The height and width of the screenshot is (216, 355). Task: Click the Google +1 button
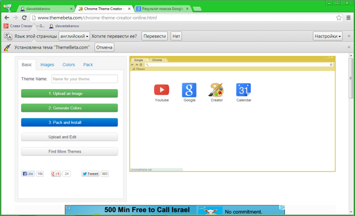click(x=56, y=174)
